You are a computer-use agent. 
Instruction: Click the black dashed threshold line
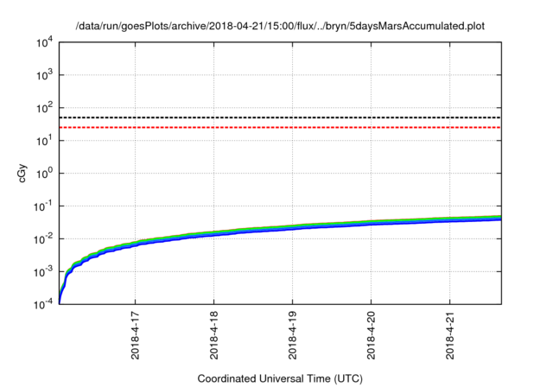[281, 117]
